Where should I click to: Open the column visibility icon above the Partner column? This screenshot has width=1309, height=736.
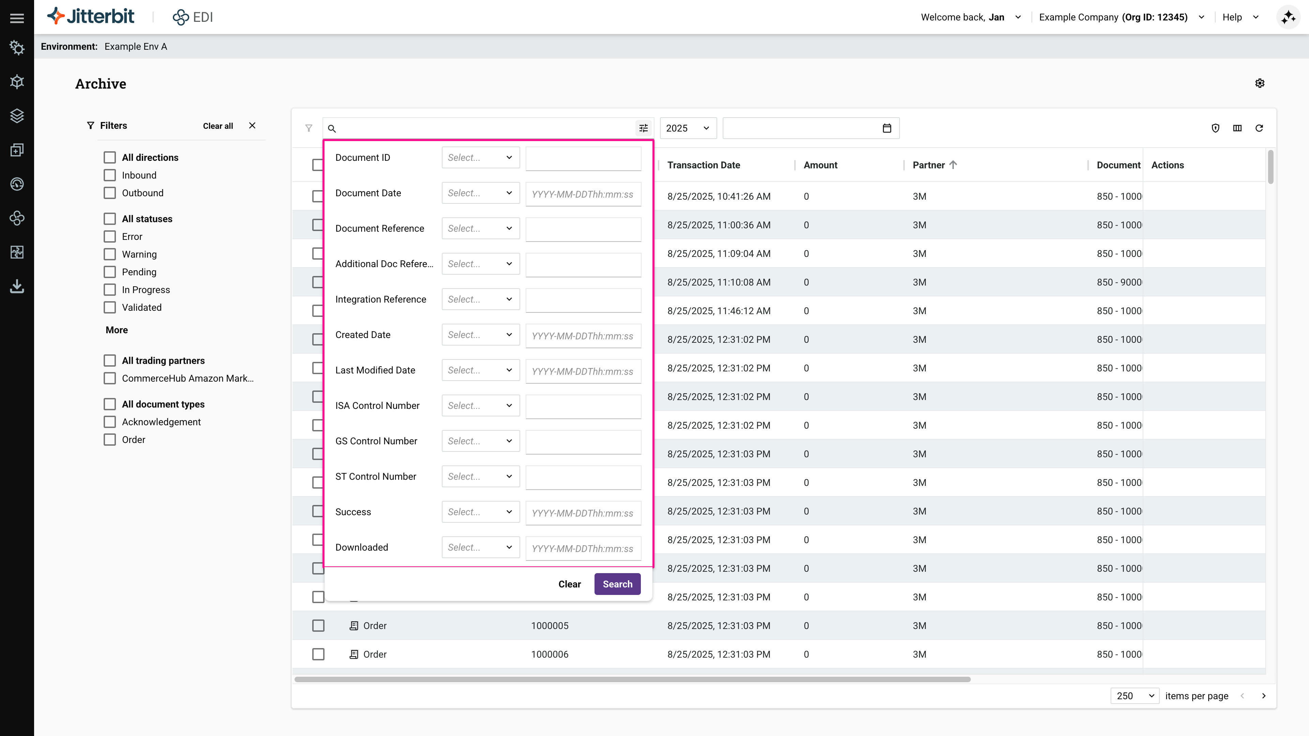[x=1237, y=128]
